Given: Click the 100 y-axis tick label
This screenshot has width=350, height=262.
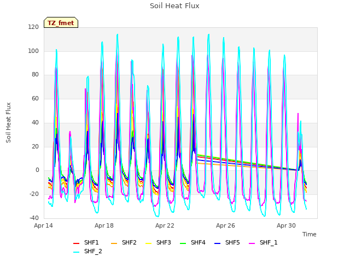Looking at the screenshot, I should click(33, 51).
